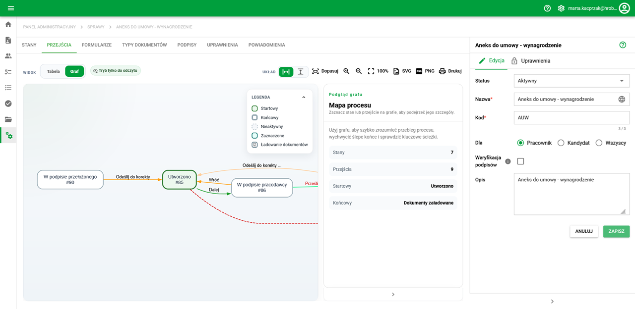
Task: Switch to the Uprawnienia tab with the lock icon
Action: point(531,61)
